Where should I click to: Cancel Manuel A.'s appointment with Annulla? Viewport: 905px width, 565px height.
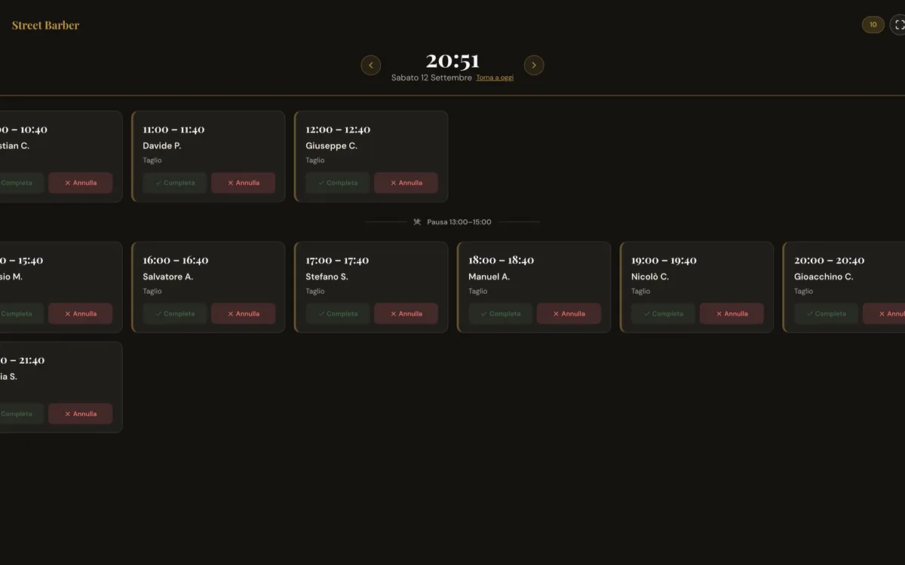pyautogui.click(x=569, y=314)
